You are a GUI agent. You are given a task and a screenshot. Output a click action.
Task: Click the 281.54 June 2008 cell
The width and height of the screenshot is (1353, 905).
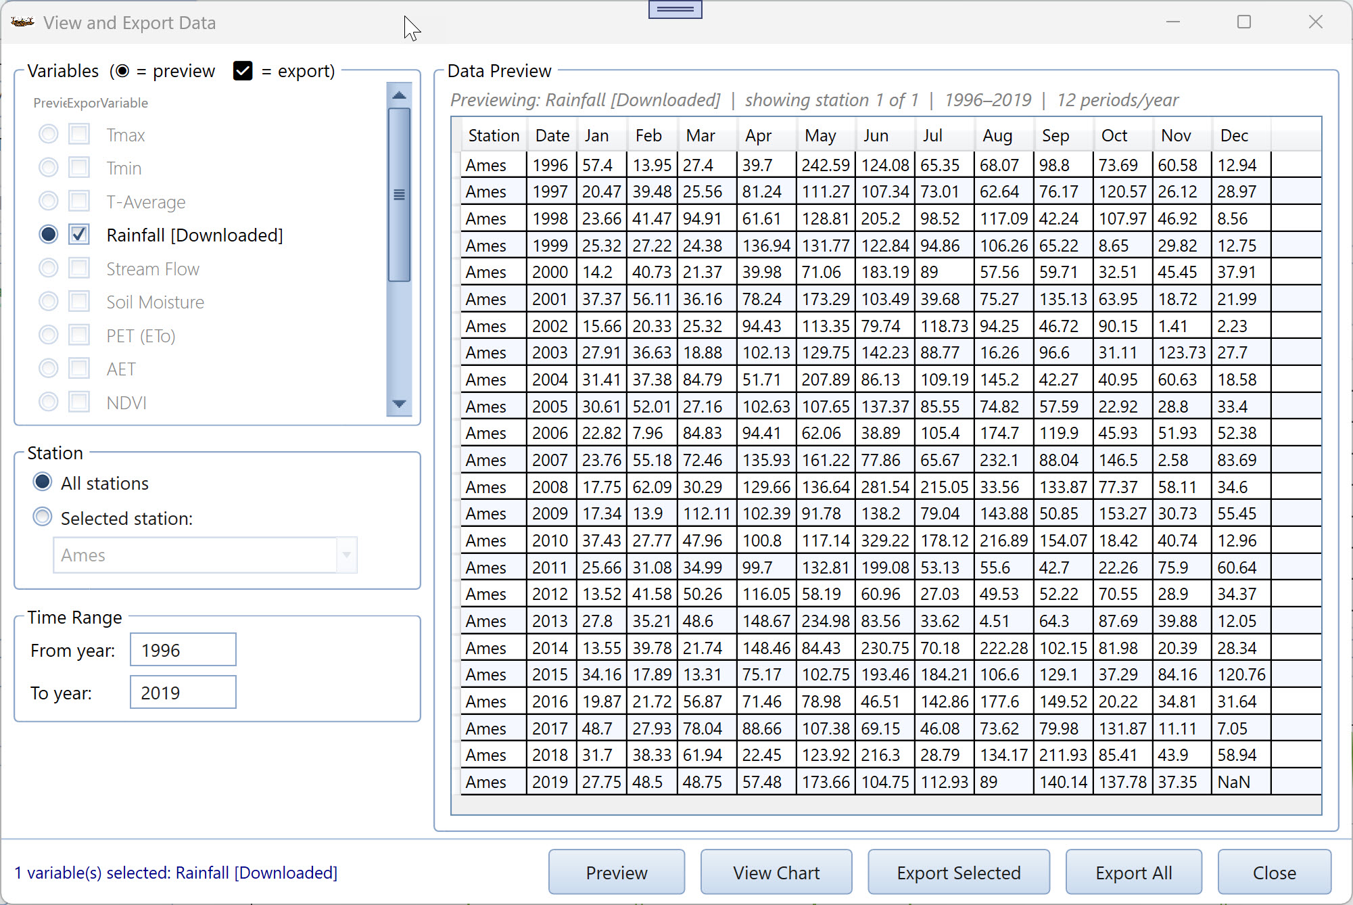pos(886,487)
